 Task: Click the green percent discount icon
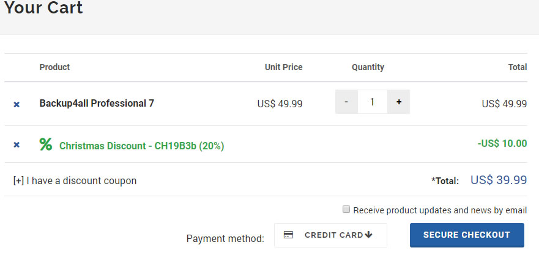(46, 144)
